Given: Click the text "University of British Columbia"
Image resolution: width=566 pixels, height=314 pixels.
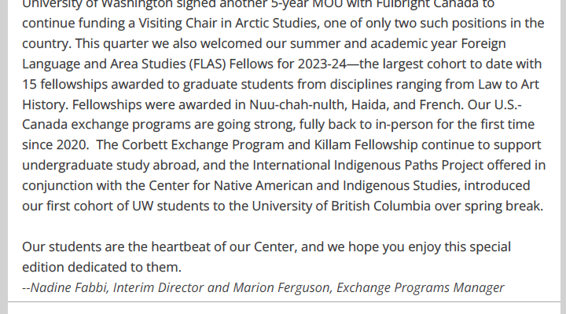Looking at the screenshot, I should [341, 206].
